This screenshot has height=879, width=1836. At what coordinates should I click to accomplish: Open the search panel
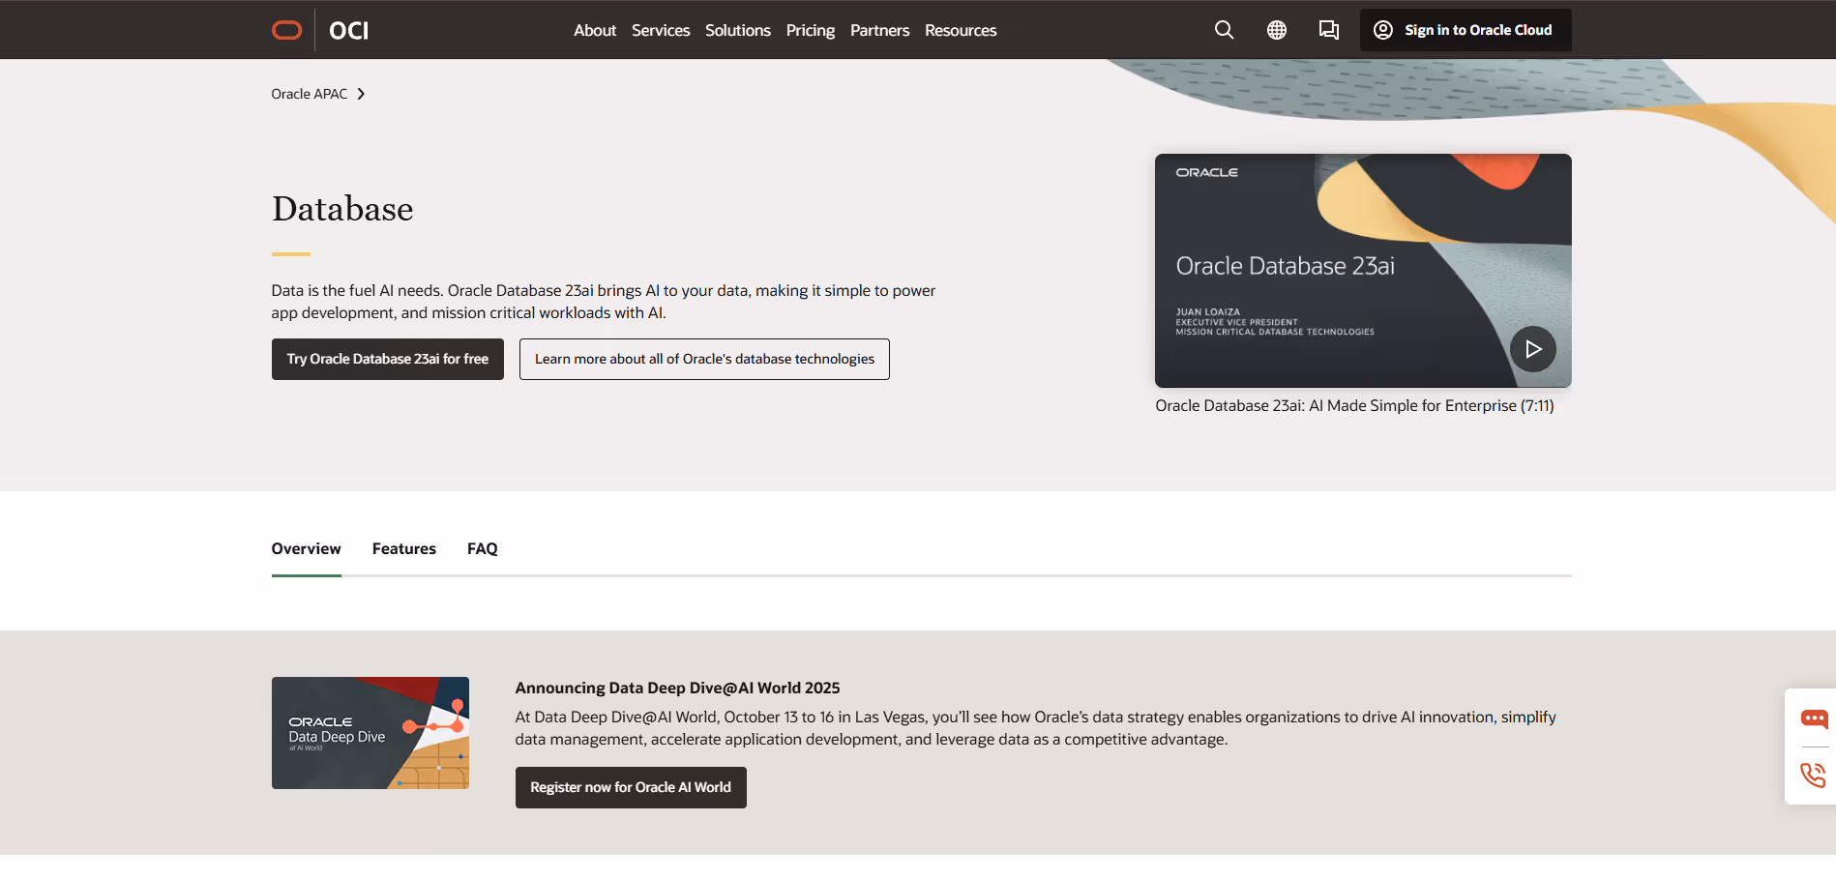tap(1224, 30)
